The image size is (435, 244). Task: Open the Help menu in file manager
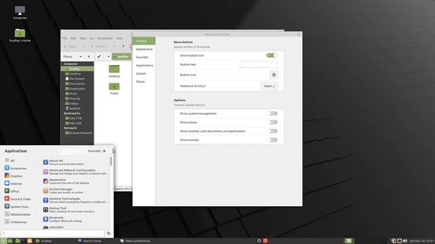point(120,38)
